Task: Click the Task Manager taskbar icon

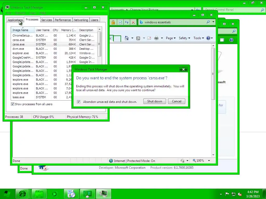Action: coord(104,194)
